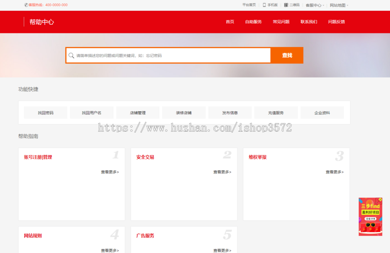Click 查看更多 in the 广告服务 card
390x253 pixels.
tap(222, 250)
